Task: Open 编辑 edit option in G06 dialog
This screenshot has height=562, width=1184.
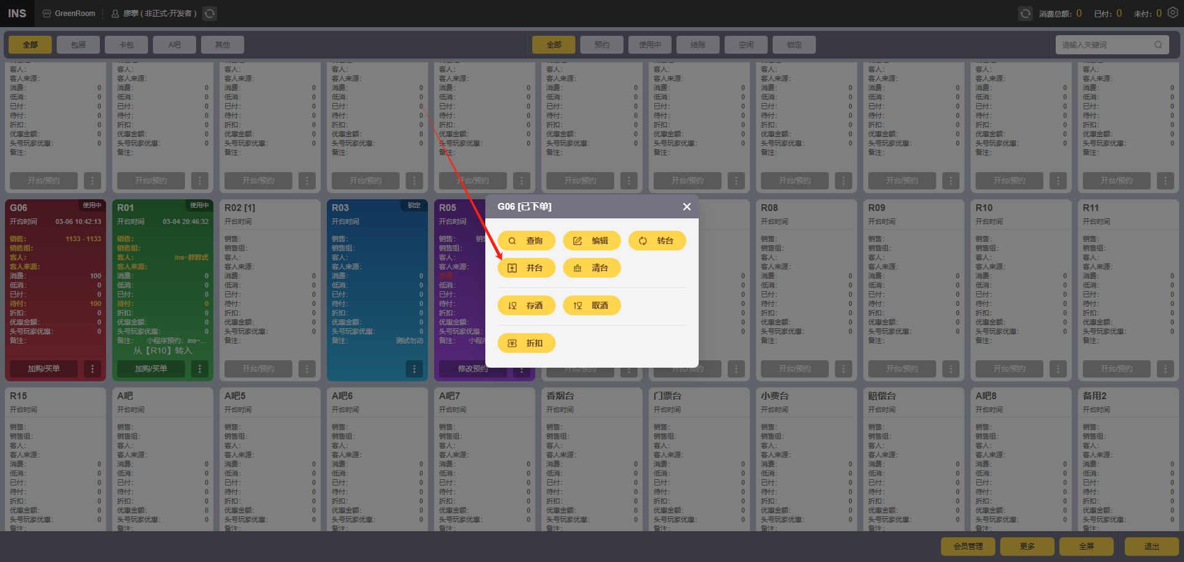Action: tap(592, 241)
